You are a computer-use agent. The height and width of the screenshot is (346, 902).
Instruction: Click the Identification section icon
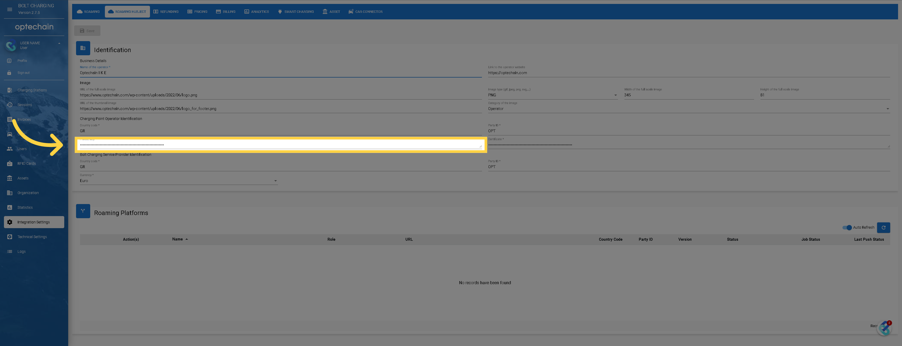(x=83, y=48)
